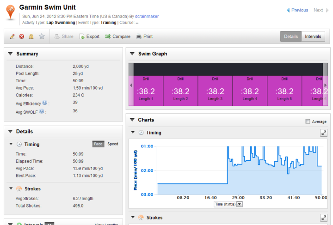
Task: Expand the Timing chart to fullscreen
Action: (324, 133)
